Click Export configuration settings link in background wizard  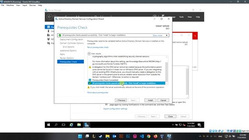(115, 109)
